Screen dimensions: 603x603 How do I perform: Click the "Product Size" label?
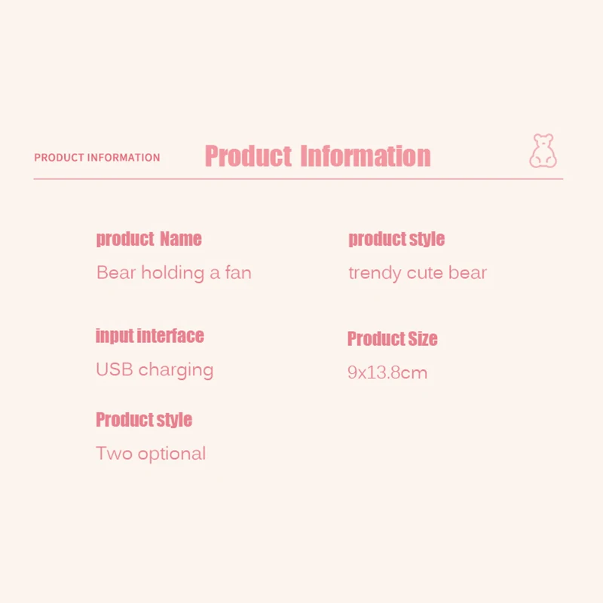pyautogui.click(x=392, y=338)
